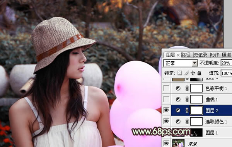Click the lock transparent pixels icon
The height and width of the screenshot is (147, 232).
pyautogui.click(x=180, y=73)
